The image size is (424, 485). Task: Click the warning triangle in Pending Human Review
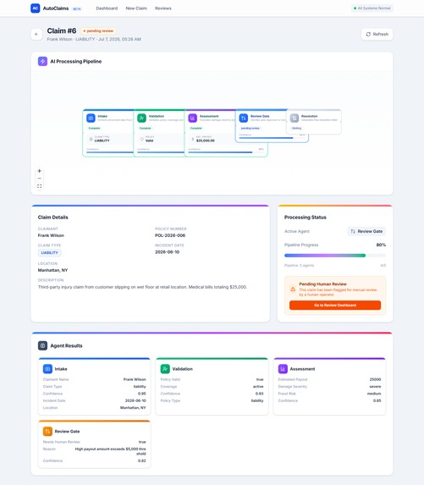pyautogui.click(x=293, y=289)
